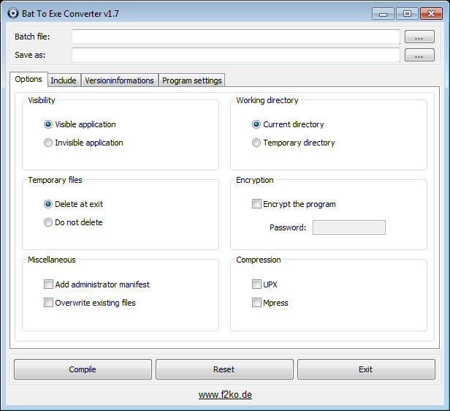
Task: Close the Bat To Exe Converter window
Action: click(431, 13)
